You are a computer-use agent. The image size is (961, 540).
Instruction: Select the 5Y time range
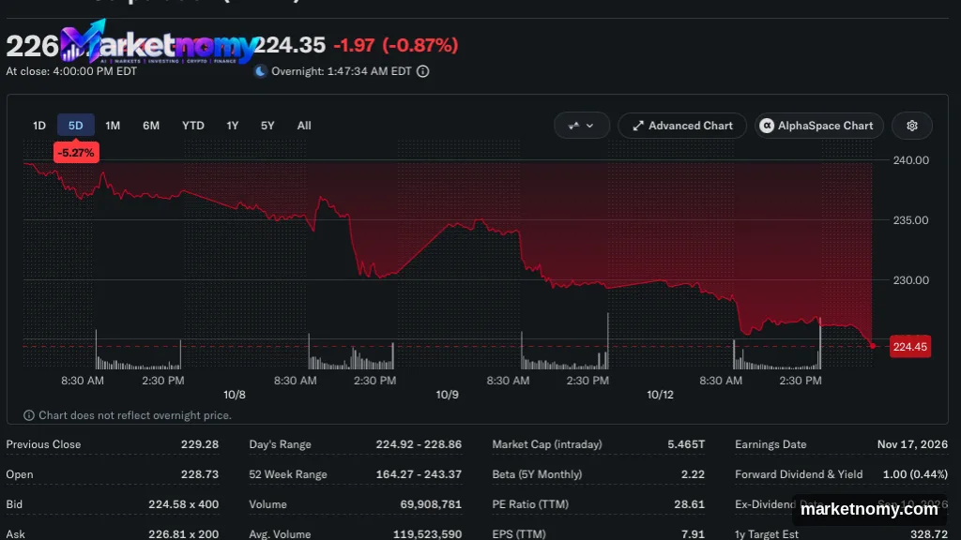267,126
